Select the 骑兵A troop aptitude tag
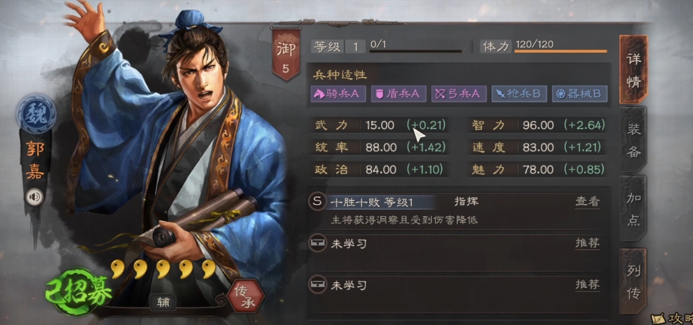This screenshot has height=325, width=693. click(x=338, y=93)
